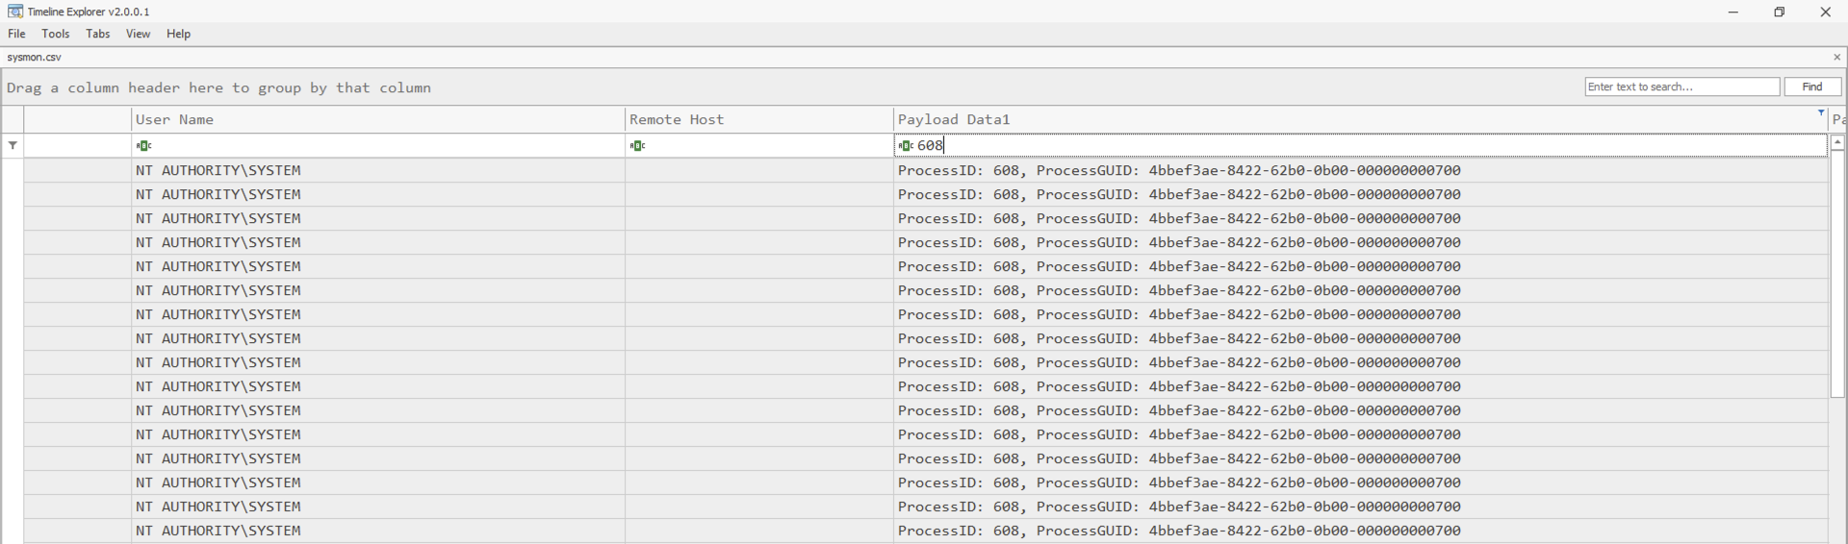Click the funnel icon in the filter row
This screenshot has width=1848, height=544.
pos(13,146)
